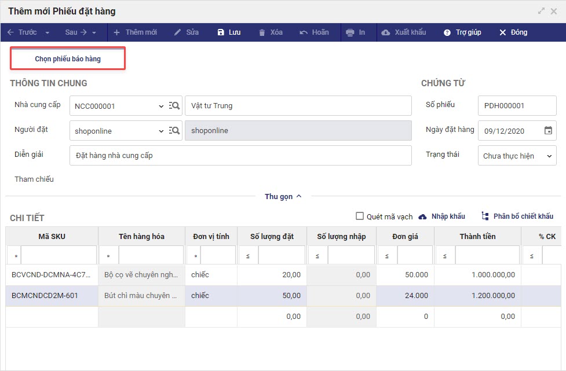Viewport: 566px width, 371px height.
Task: Collapse the section using Thu gọn
Action: 283,196
